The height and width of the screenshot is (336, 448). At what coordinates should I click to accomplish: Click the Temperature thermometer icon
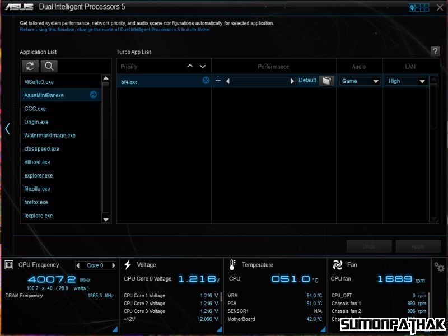(232, 265)
